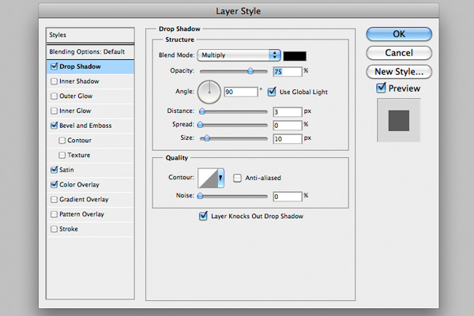Uncheck the Satin effect checkbox
474x316 pixels.
tap(53, 169)
